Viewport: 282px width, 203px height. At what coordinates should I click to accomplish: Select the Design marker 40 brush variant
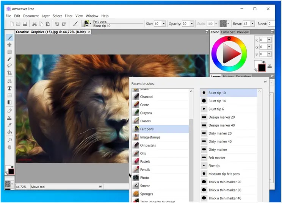coord(229,125)
